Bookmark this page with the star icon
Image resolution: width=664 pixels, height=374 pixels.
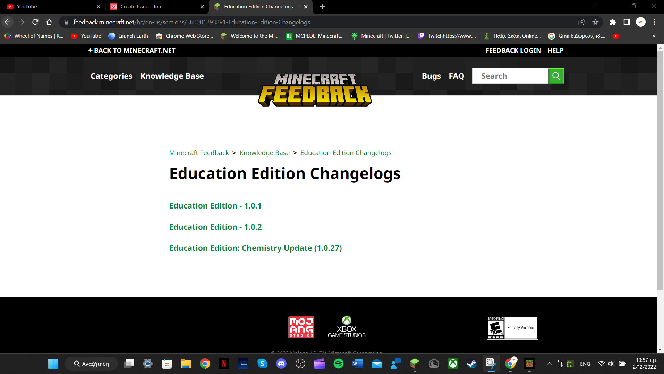596,22
